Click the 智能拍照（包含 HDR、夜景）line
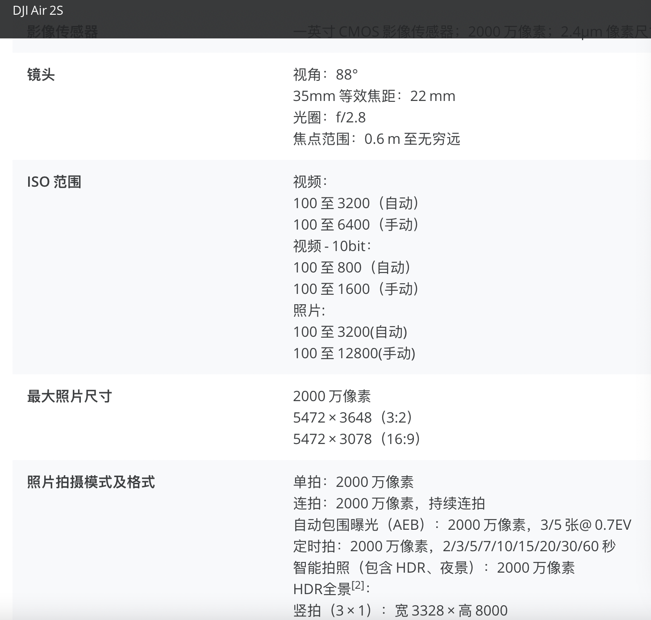651x620 pixels. 434,568
